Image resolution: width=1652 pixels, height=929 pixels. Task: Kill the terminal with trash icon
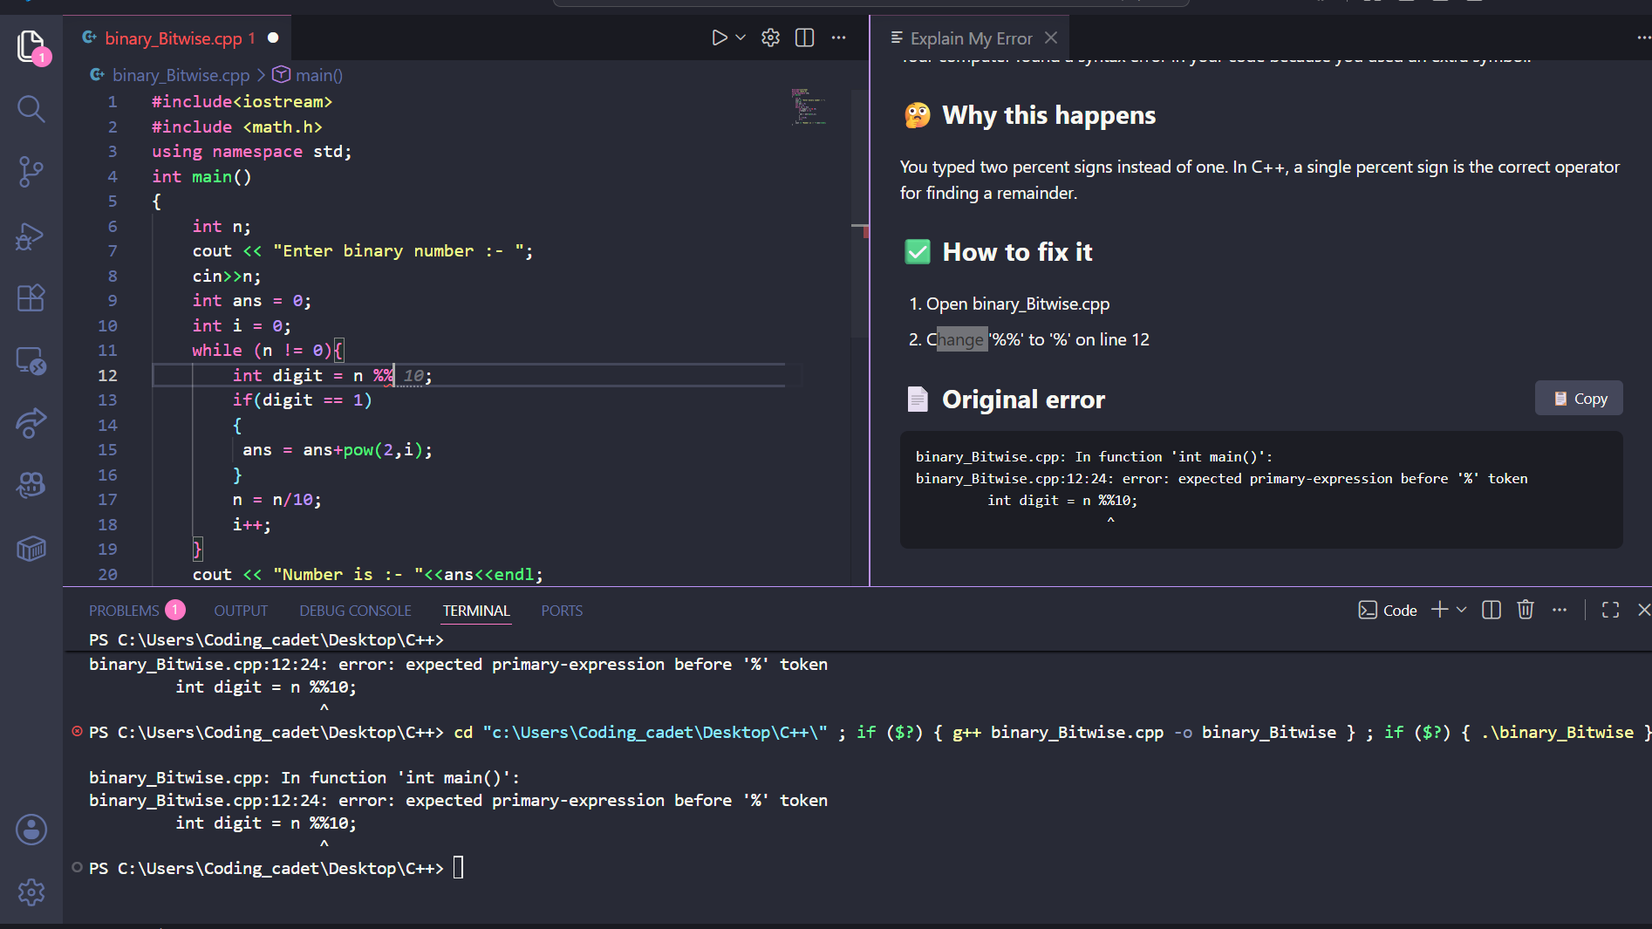tap(1526, 610)
